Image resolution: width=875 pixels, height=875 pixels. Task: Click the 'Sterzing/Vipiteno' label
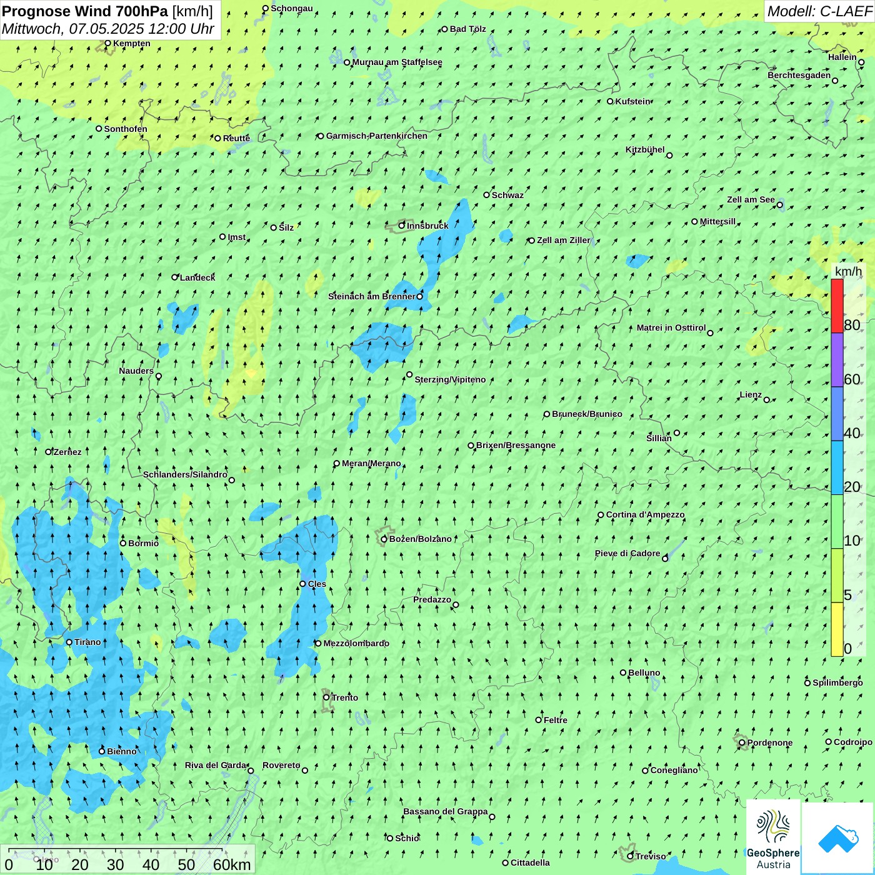450,379
